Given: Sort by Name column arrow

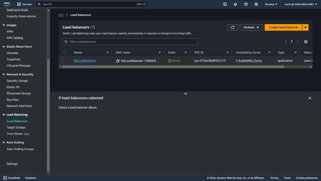Looking at the screenshot, I should click(108, 52).
